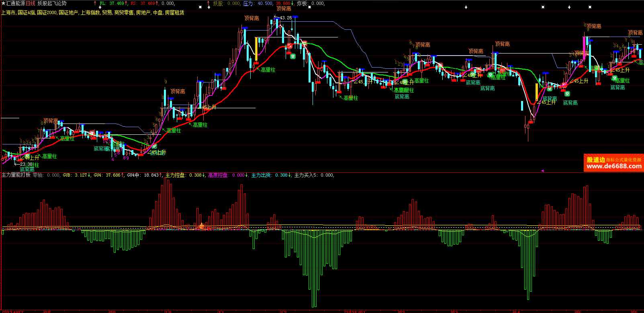Open the www.de6688.com link
644x313 pixels.
[x=614, y=166]
